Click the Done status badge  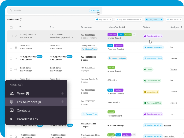click(x=148, y=69)
